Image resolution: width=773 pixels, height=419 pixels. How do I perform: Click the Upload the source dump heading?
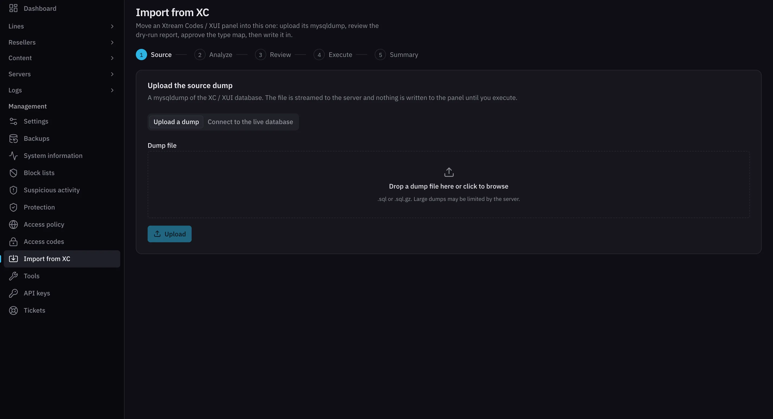pos(190,86)
